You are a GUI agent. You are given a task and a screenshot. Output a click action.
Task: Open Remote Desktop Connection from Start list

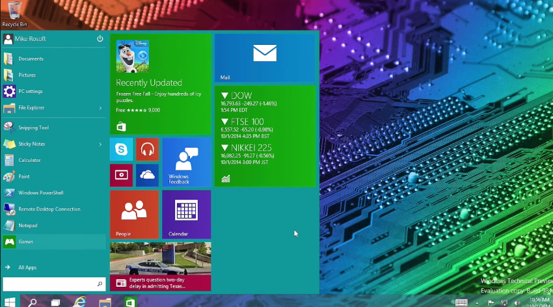point(49,209)
